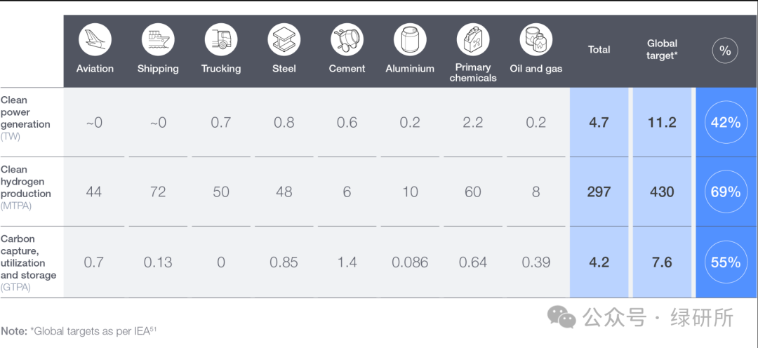Click the total value 297 cell
The height and width of the screenshot is (348, 758).
click(599, 192)
